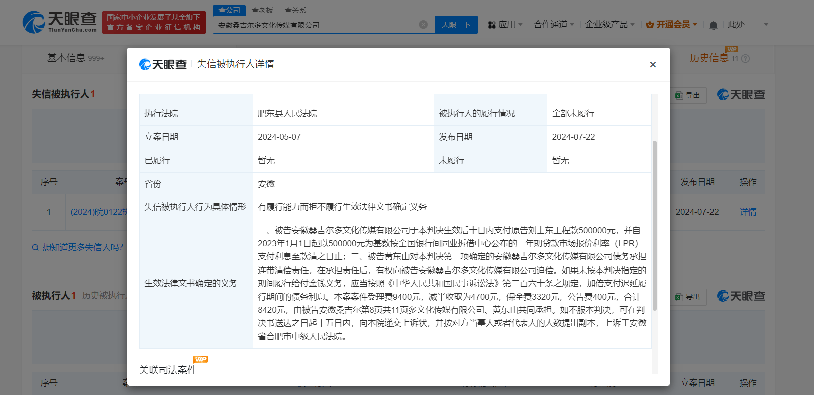Switch to the 查关系 tab
This screenshot has width=814, height=395.
295,10
